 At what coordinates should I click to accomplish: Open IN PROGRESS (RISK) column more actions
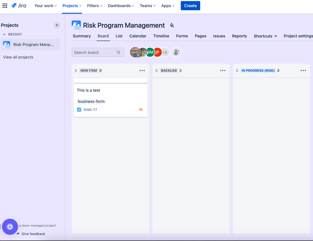[303, 71]
